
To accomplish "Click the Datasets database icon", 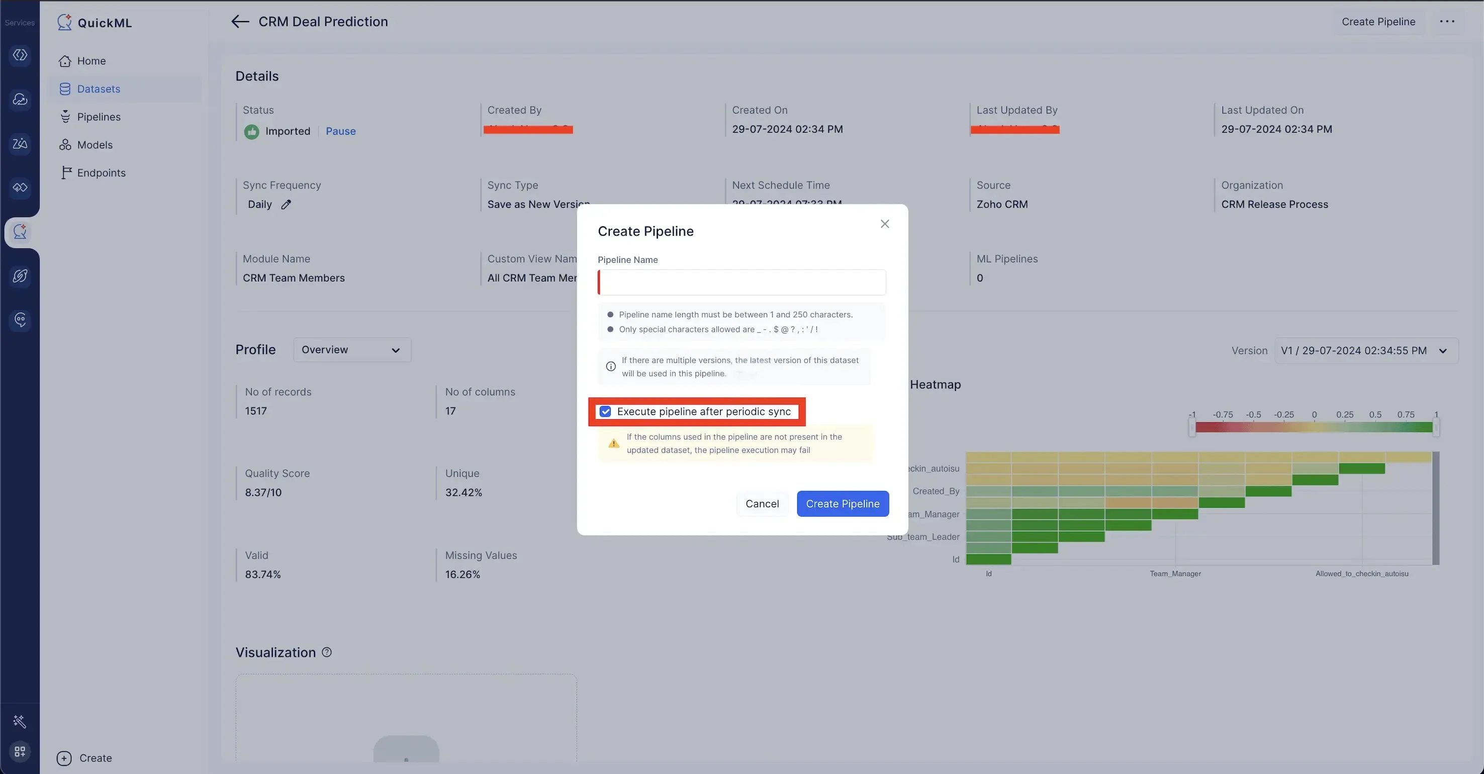I will tap(65, 88).
